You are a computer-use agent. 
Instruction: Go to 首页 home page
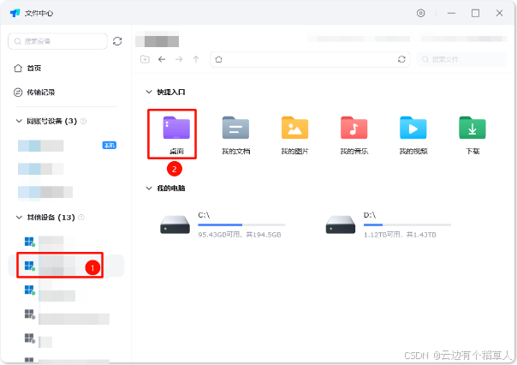point(27,69)
